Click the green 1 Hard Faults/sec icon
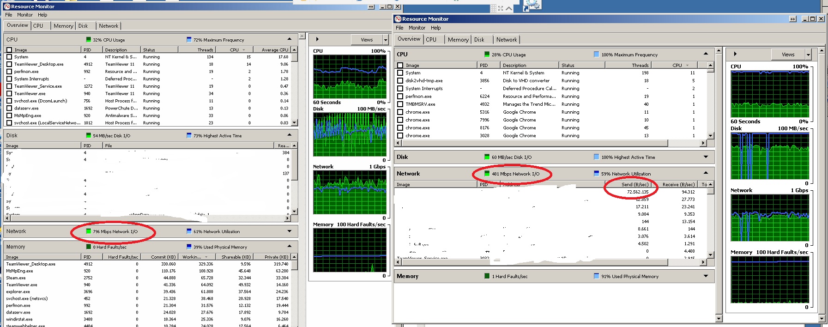 (x=487, y=276)
